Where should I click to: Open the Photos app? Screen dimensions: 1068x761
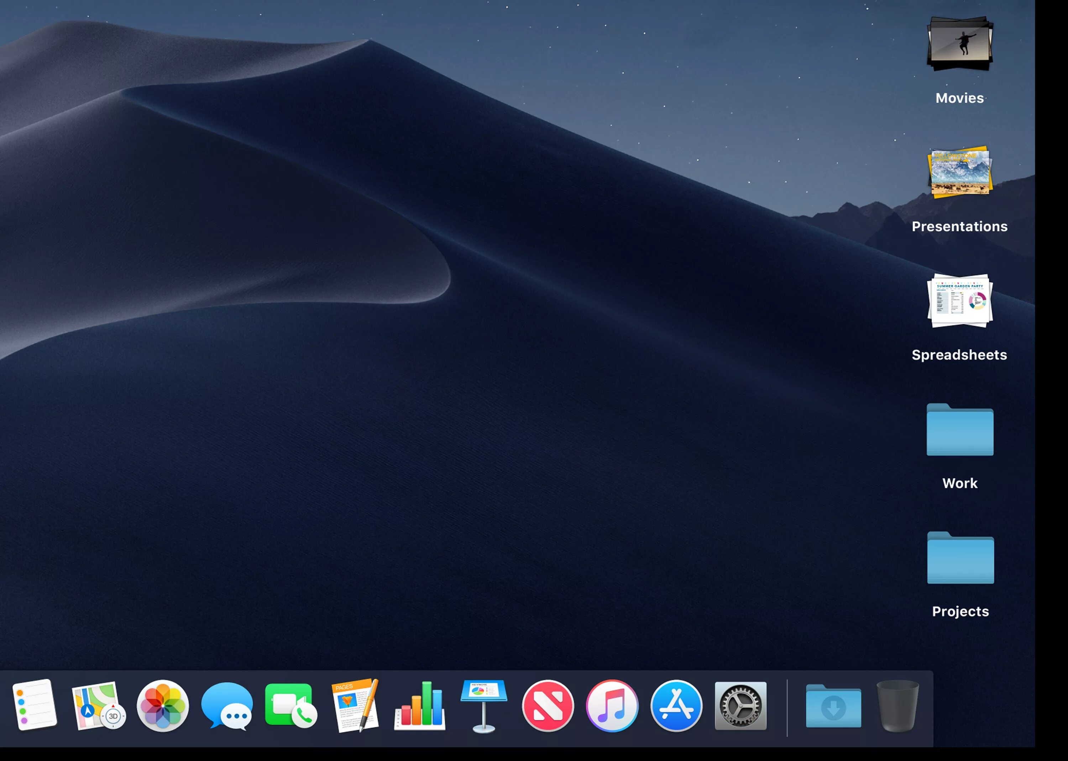(163, 706)
